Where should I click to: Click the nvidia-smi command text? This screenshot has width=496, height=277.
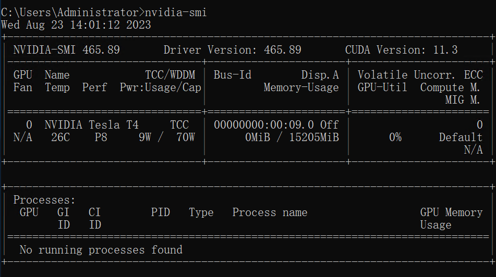point(175,12)
